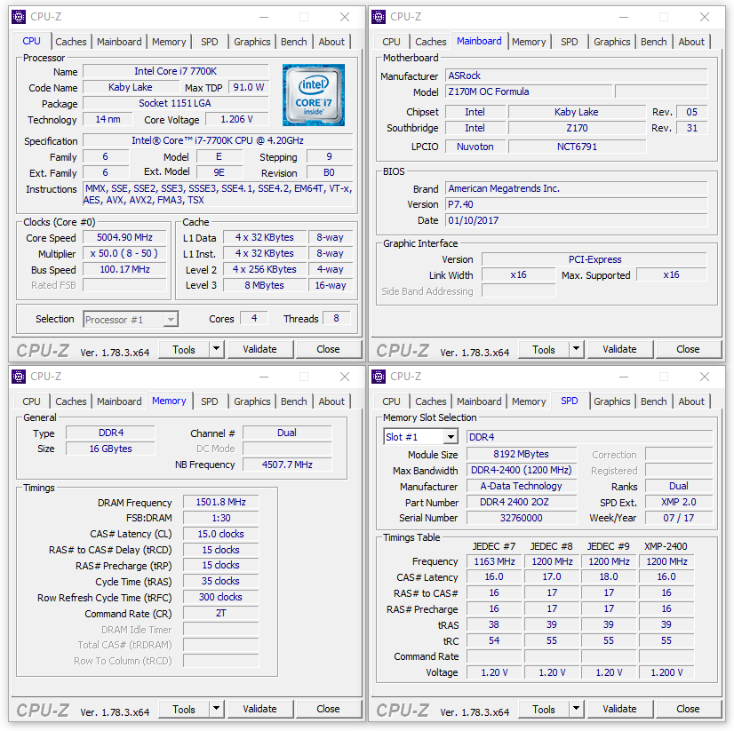Viewport: 734px width, 731px height.
Task: Open the Bench tab in the CPU window
Action: (293, 42)
